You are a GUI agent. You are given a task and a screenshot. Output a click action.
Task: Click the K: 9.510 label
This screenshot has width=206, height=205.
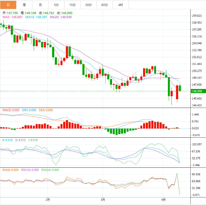click(x=8, y=140)
